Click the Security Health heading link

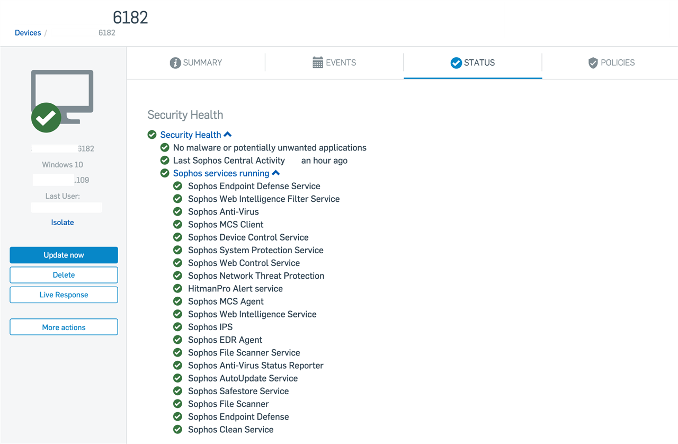(191, 135)
